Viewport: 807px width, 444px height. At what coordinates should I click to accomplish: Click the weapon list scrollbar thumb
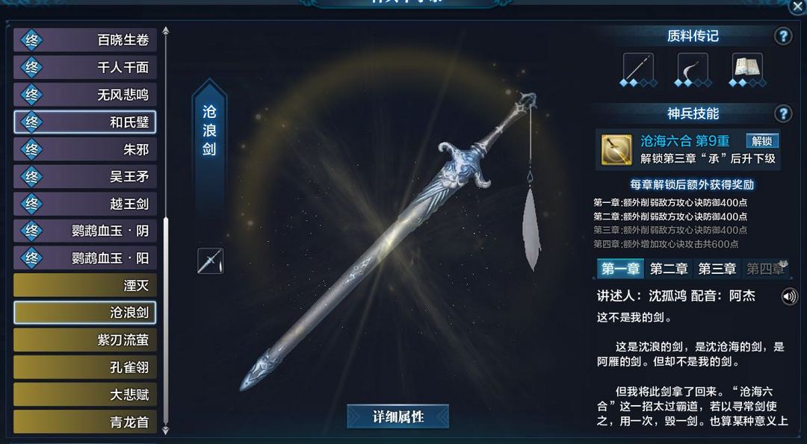(166, 321)
